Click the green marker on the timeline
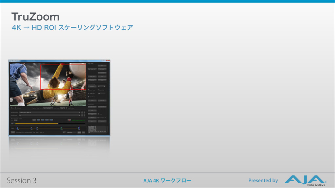Screen dimensions: 335x188 click(61, 128)
